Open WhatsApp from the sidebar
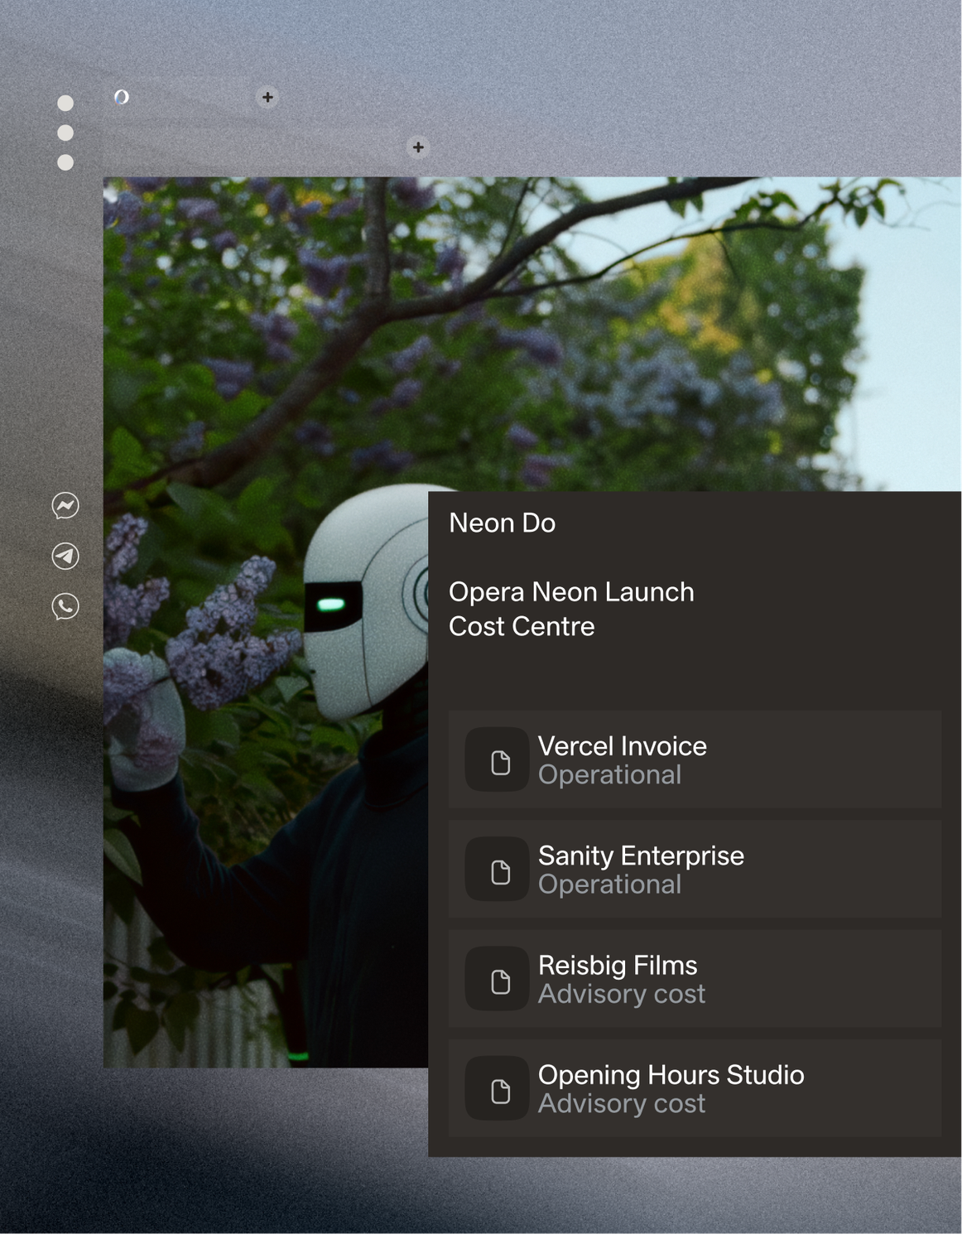The width and height of the screenshot is (962, 1234). point(65,606)
